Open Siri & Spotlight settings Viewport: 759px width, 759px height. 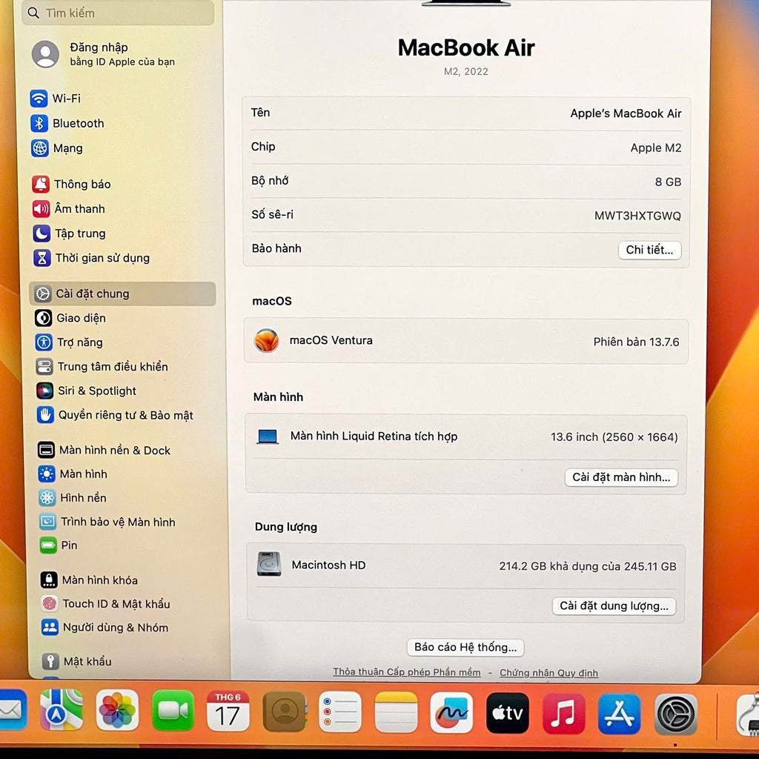coord(96,391)
